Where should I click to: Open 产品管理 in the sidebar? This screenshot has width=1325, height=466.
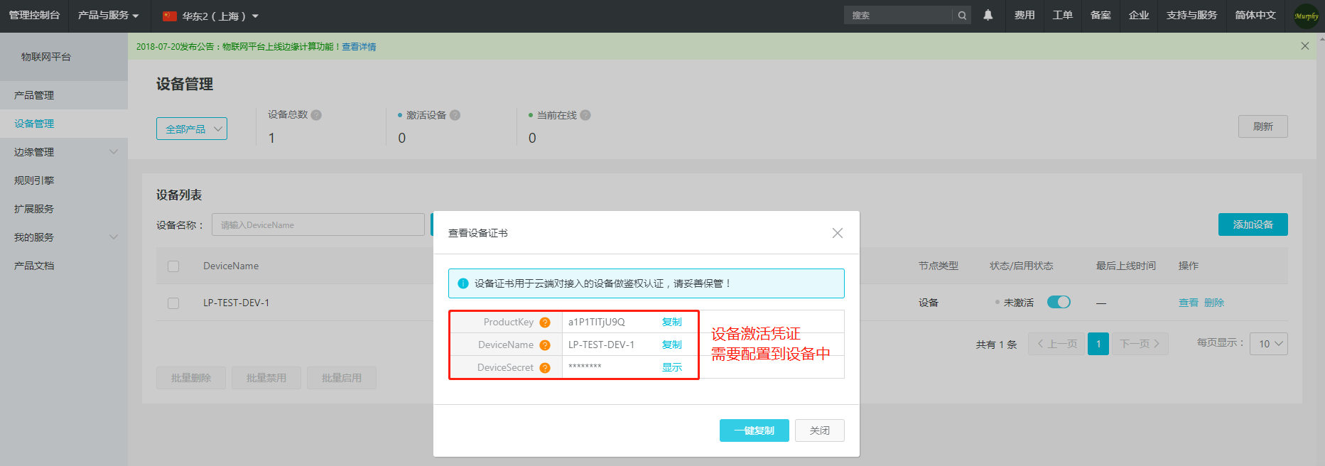tap(34, 95)
